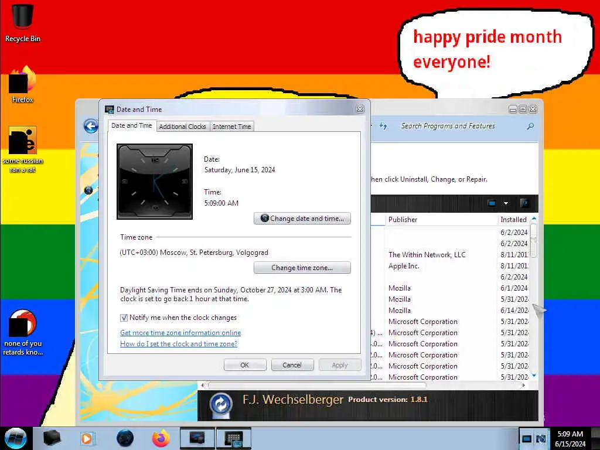Click the monitor icon in system tray
Screen dimensions: 600x450
[x=527, y=438]
